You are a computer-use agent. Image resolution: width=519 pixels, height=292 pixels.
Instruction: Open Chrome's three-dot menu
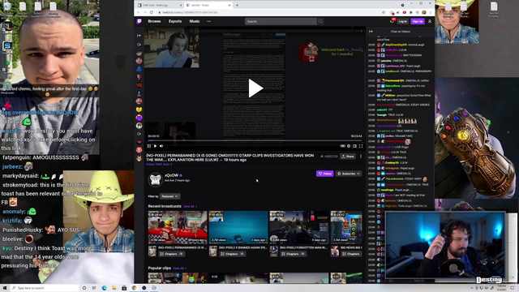point(431,13)
